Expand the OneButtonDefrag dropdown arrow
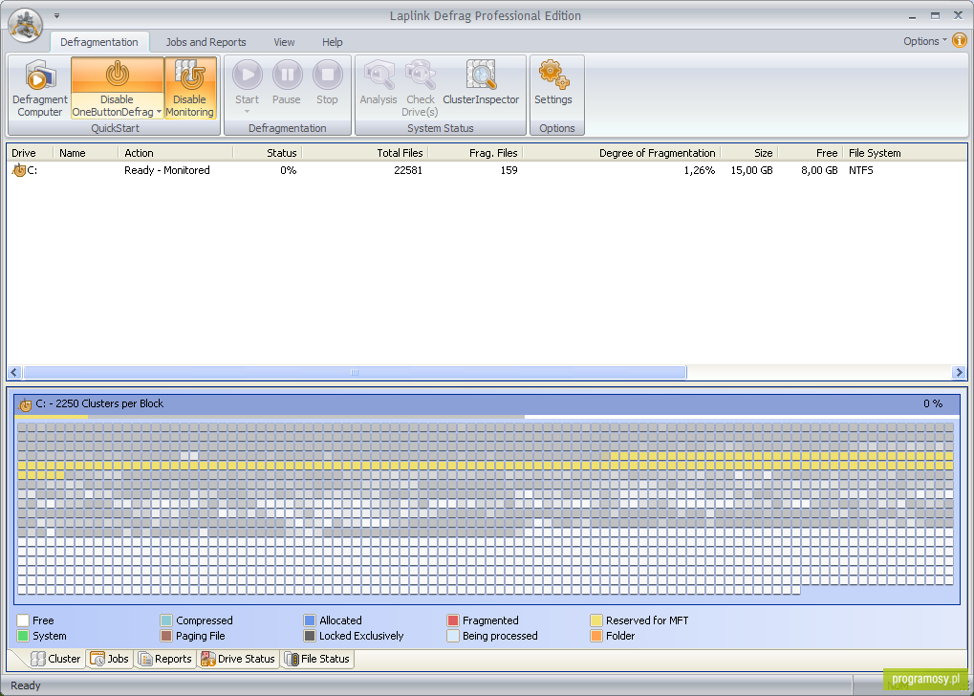 [159, 112]
